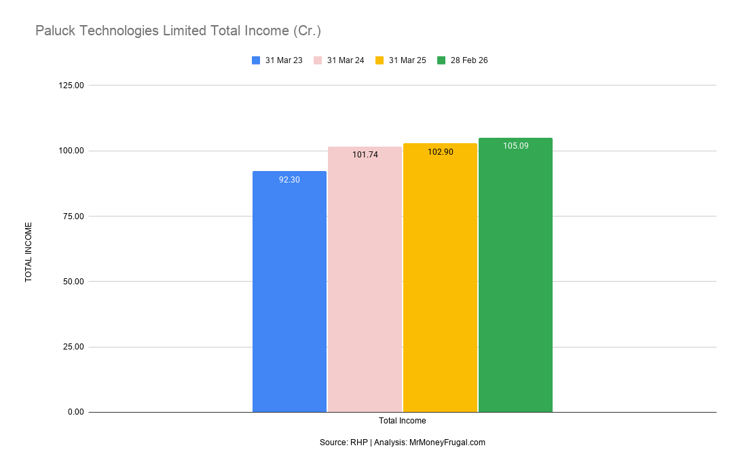This screenshot has width=740, height=471.
Task: Click the source caption 'Source: RHP | Analysis: MrMoneyFrugal.com'
Action: click(x=402, y=442)
